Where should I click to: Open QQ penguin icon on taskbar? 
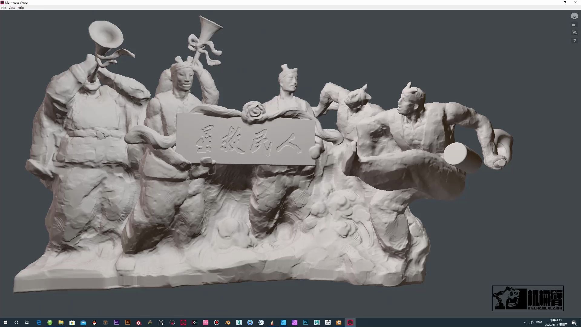(94, 322)
